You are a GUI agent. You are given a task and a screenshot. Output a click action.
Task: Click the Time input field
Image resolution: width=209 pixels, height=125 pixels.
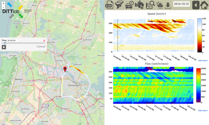pyautogui.click(x=13, y=40)
